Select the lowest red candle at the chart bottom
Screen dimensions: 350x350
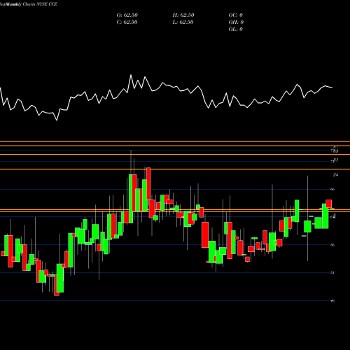point(57,285)
